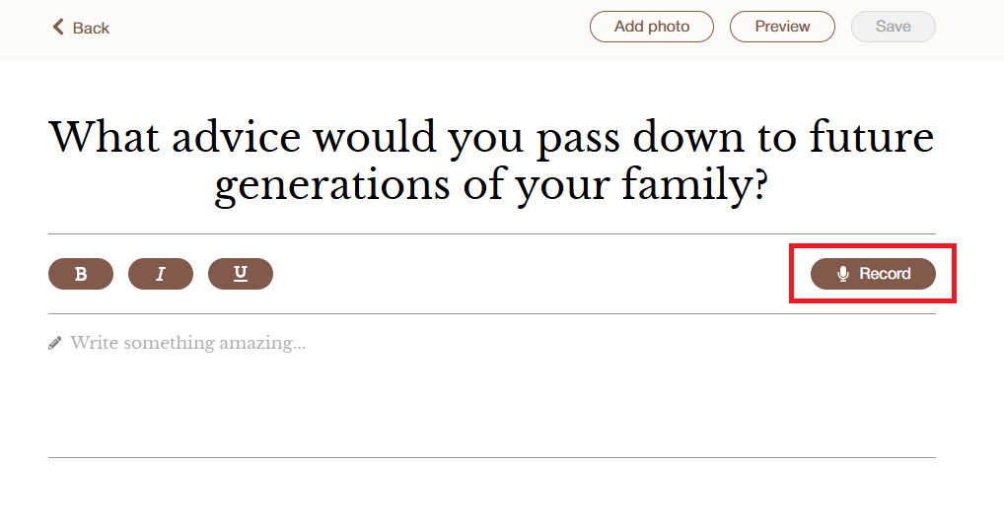
Task: Click the word 'generations' in the title
Action: 332,185
